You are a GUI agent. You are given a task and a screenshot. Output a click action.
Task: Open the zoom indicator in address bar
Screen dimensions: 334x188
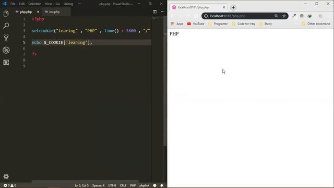[x=276, y=16]
